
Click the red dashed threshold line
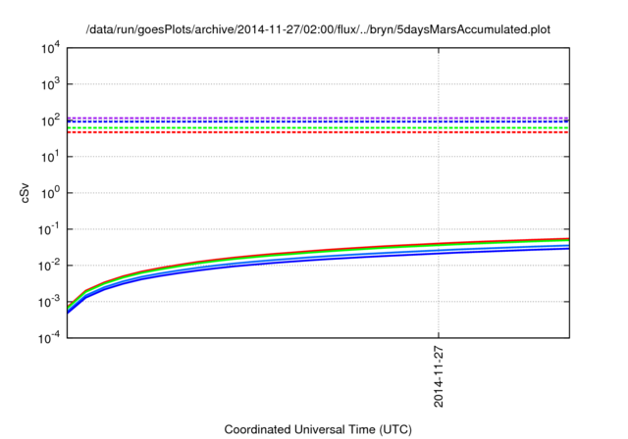pyautogui.click(x=318, y=132)
